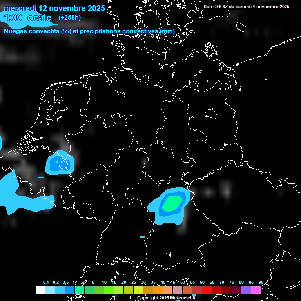Click the bright red swatch between 60 and 65
This screenshot has width=301, height=301.
coord(207,290)
